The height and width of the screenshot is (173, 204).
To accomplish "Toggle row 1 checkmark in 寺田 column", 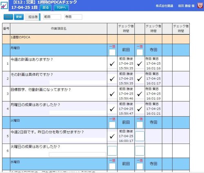I will pyautogui.click(x=140, y=64).
